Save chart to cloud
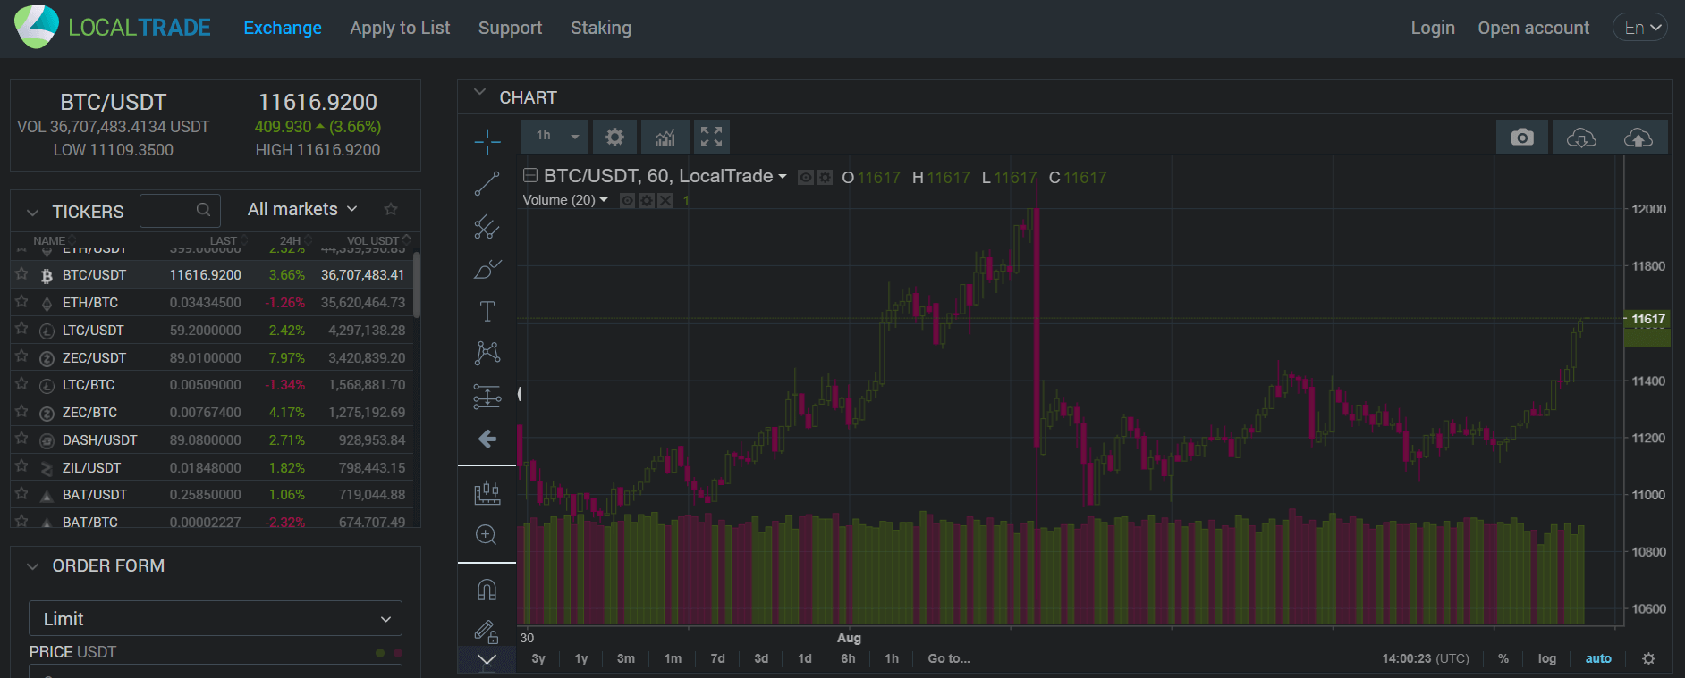The image size is (1685, 678). tap(1638, 138)
